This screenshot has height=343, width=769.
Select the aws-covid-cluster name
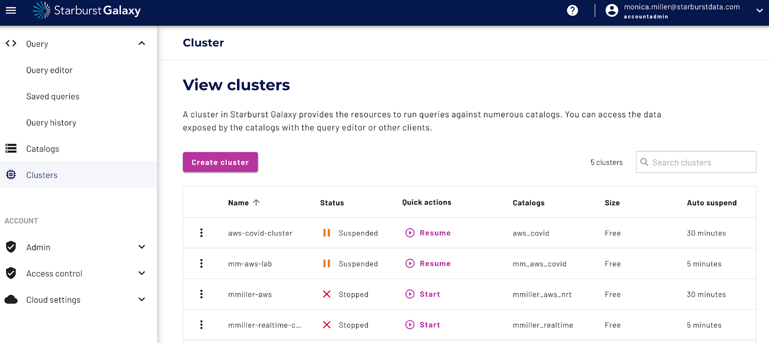click(x=260, y=233)
